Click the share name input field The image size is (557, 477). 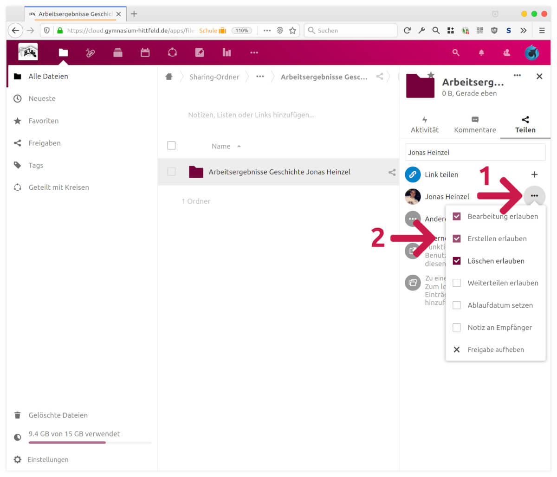(475, 152)
